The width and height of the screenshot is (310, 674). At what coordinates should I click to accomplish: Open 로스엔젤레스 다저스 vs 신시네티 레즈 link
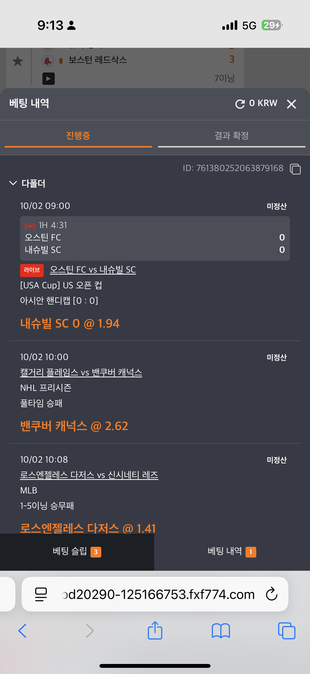pos(89,475)
